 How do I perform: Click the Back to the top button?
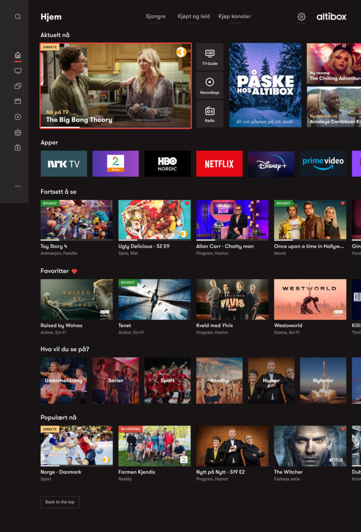(60, 502)
